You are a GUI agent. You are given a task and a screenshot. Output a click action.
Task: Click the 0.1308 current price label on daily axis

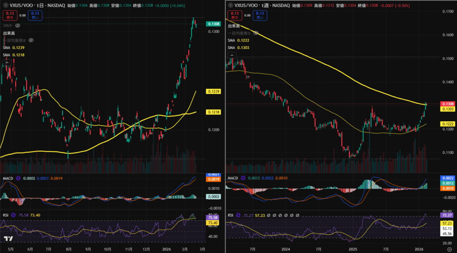tap(213, 24)
